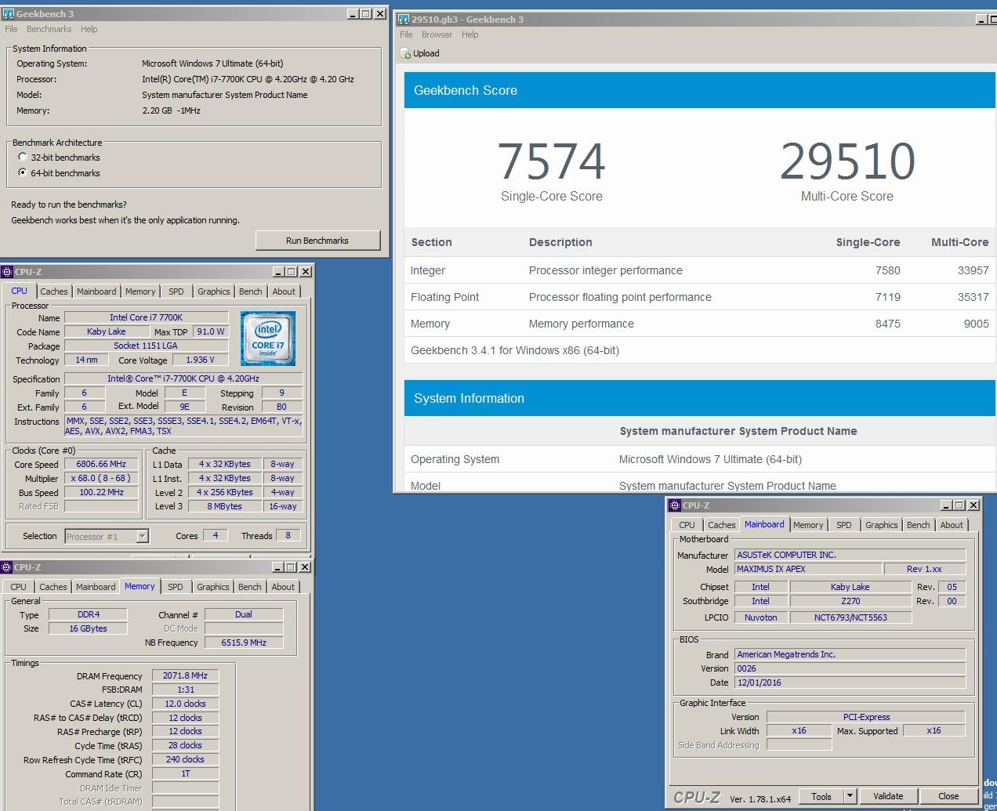Select 64-bit benchmarks radio button
The height and width of the screenshot is (811, 997).
[x=23, y=172]
